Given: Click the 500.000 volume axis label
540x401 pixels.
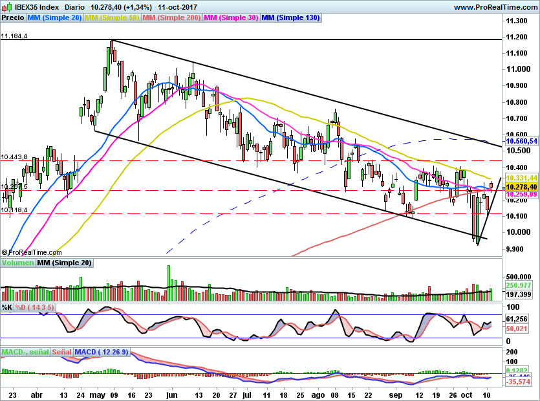Looking at the screenshot, I should 518,277.
